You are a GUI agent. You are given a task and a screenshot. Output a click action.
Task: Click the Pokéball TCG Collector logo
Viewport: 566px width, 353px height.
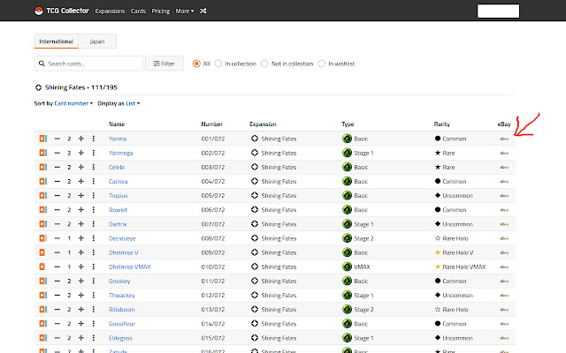tap(37, 11)
